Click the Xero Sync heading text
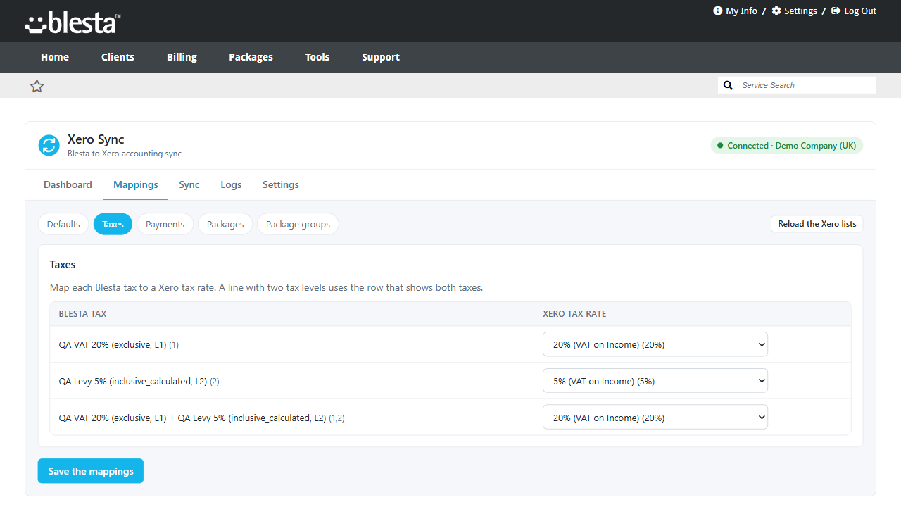The height and width of the screenshot is (507, 901). pyautogui.click(x=96, y=139)
